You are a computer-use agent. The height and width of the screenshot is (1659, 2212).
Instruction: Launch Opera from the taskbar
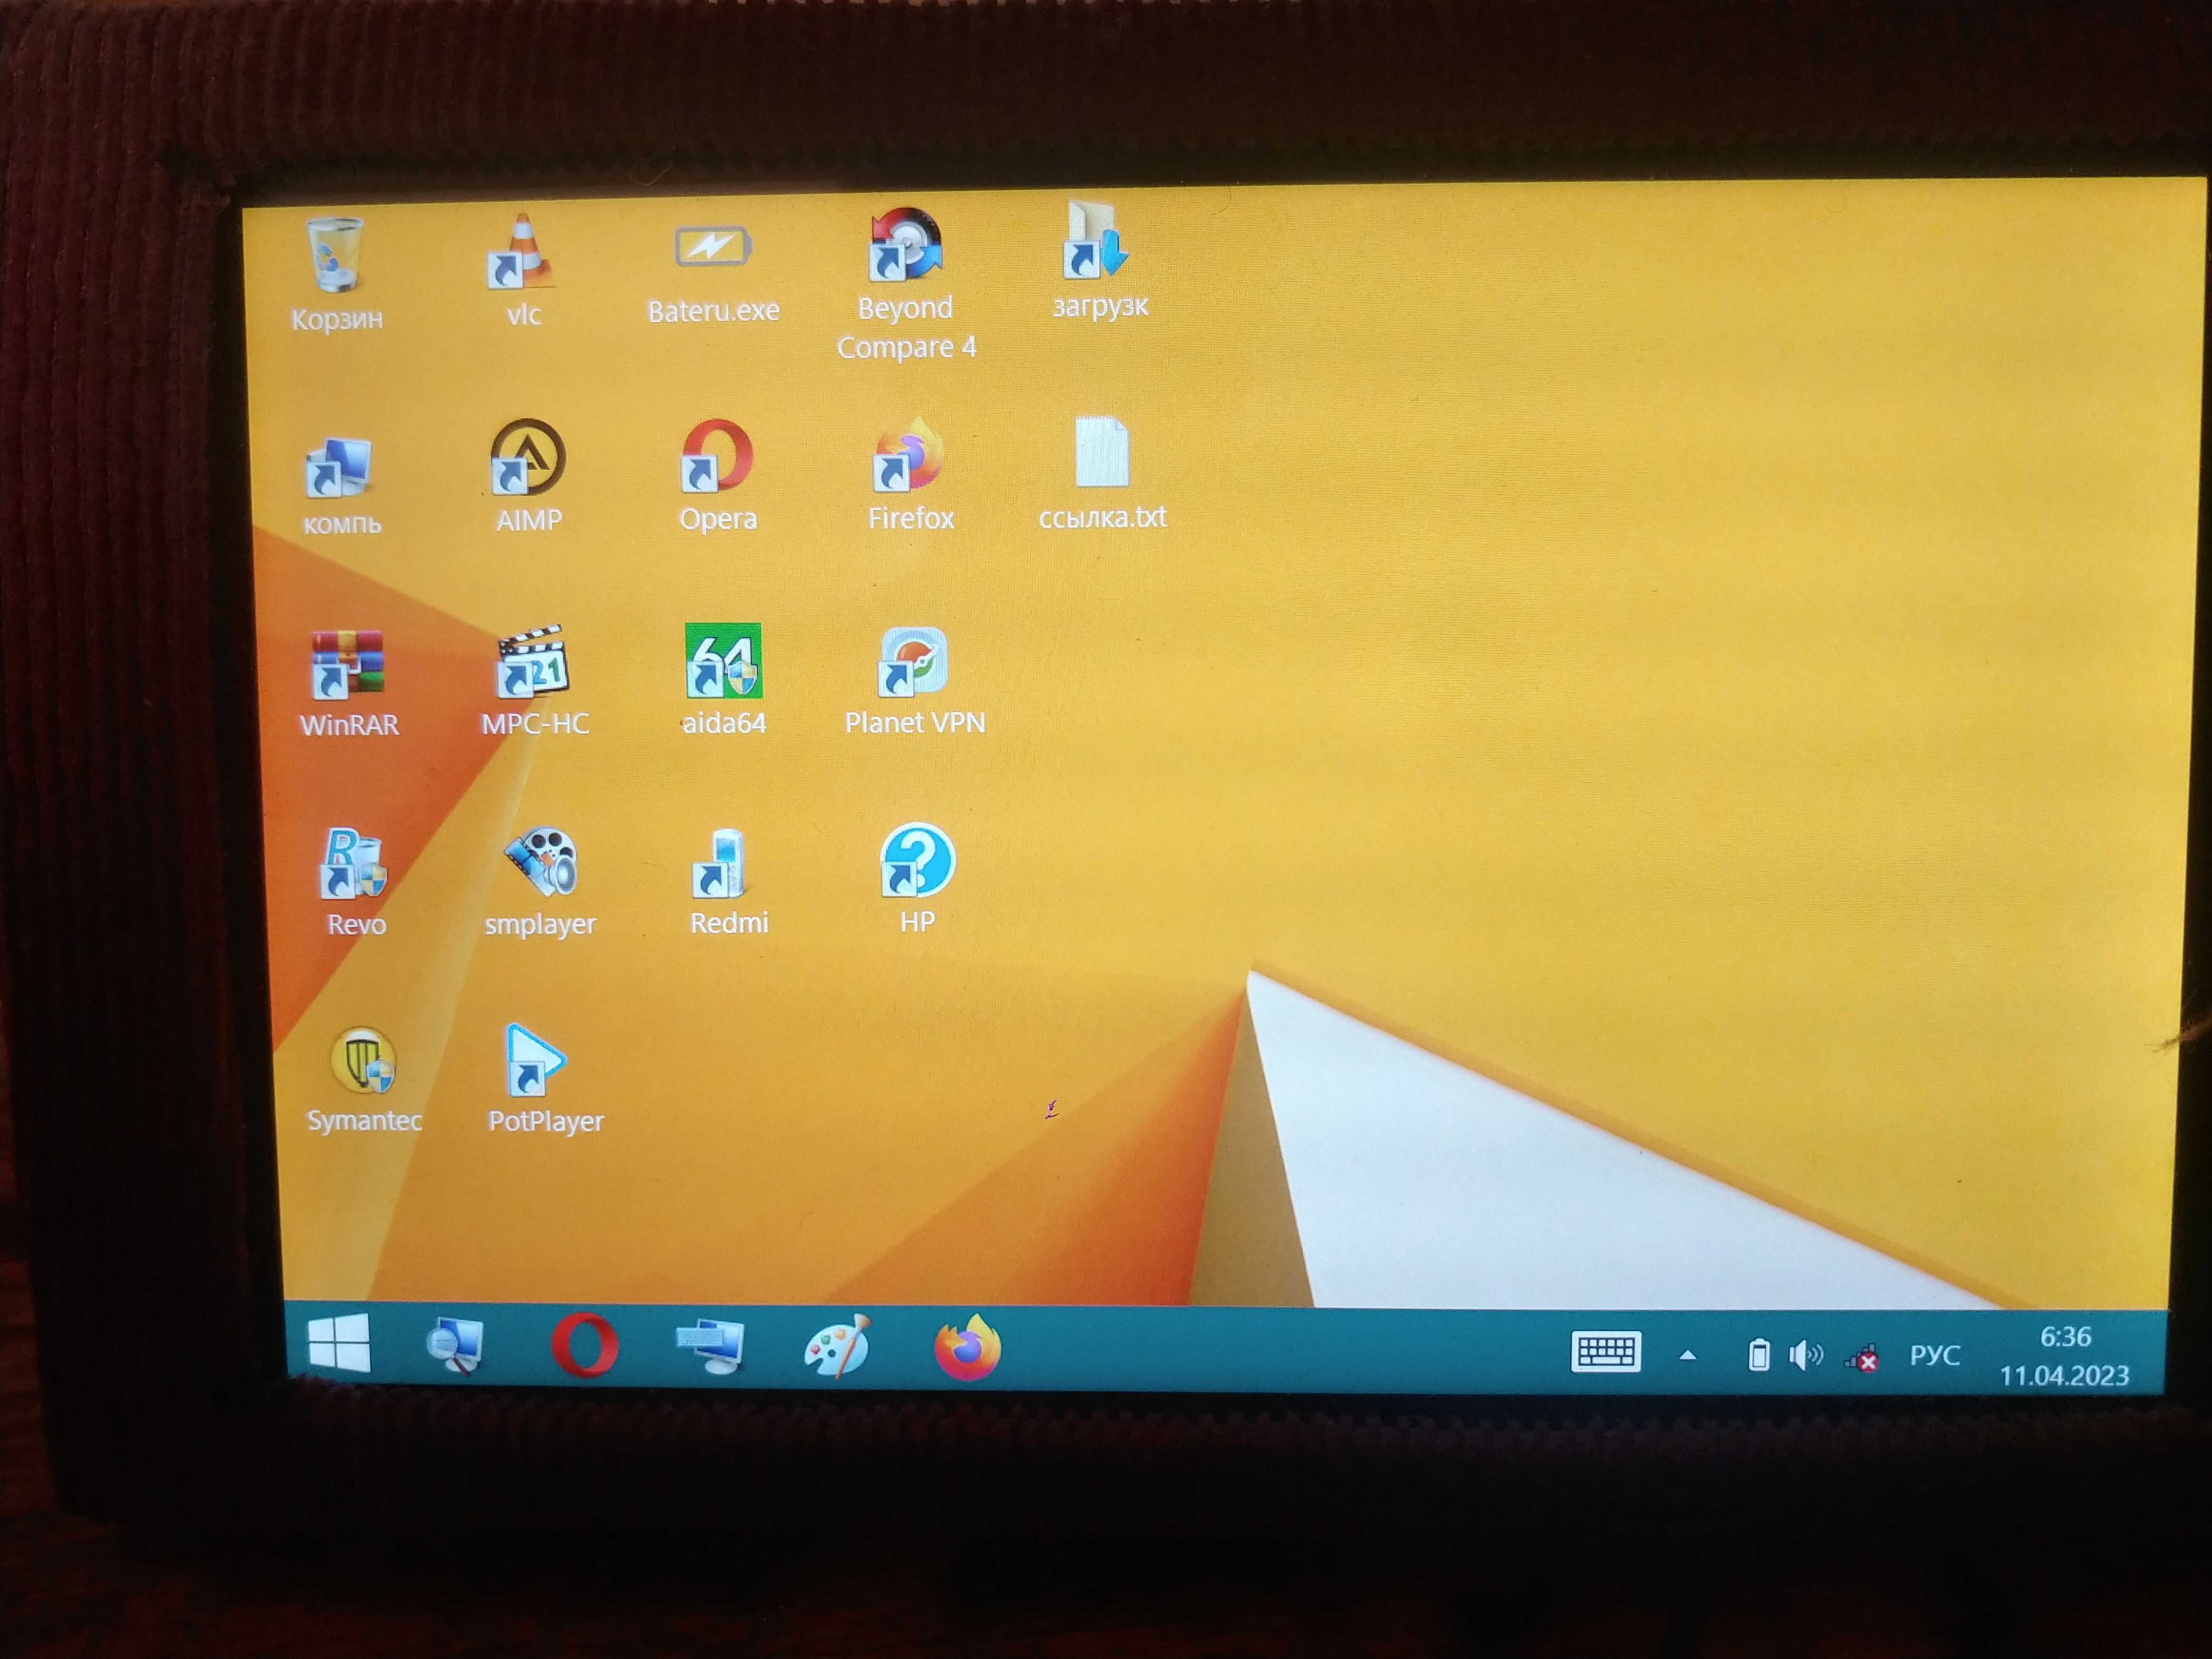(x=584, y=1345)
